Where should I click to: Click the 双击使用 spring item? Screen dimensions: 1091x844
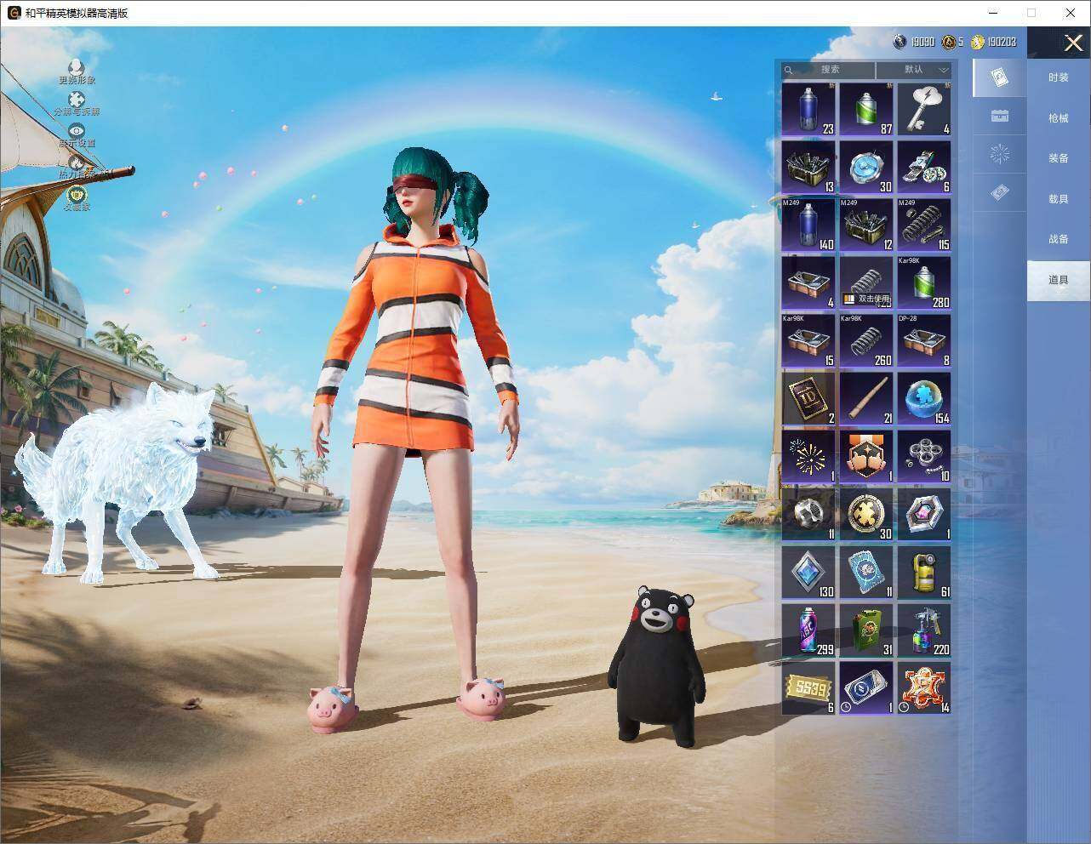click(x=866, y=282)
